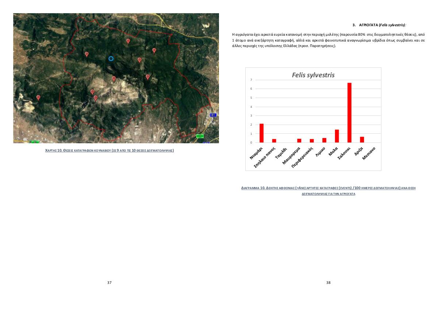The height and width of the screenshot is (309, 438).
Task: Click the heading "3. ΑΓΡΙΟΓΑΤΑ (Felis sylvestris)"
Action: pos(379,25)
